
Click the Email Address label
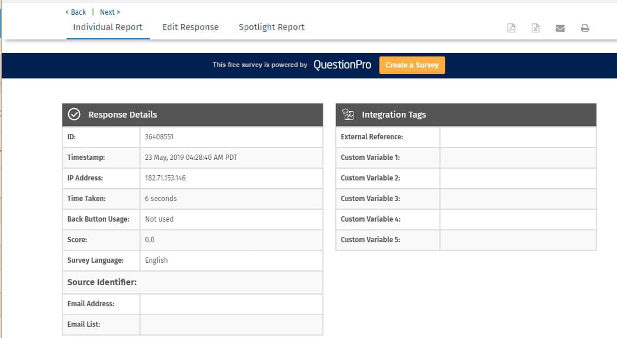click(91, 304)
